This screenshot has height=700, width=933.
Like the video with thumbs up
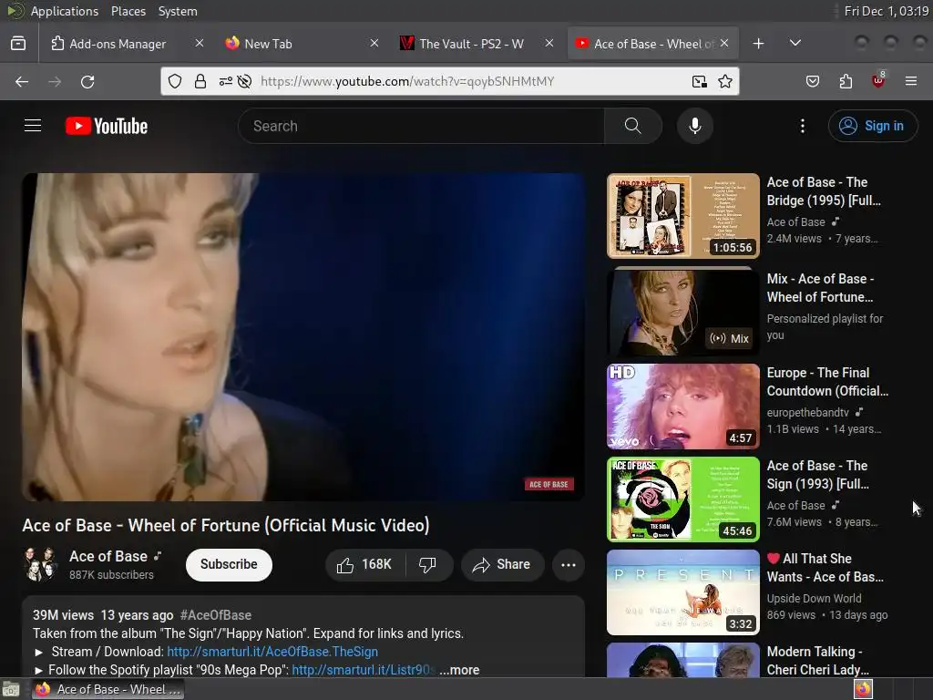[364, 564]
